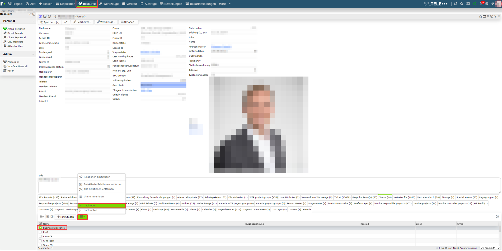The width and height of the screenshot is (502, 251).
Task: Open the green list actions dropdown button
Action: click(x=82, y=217)
